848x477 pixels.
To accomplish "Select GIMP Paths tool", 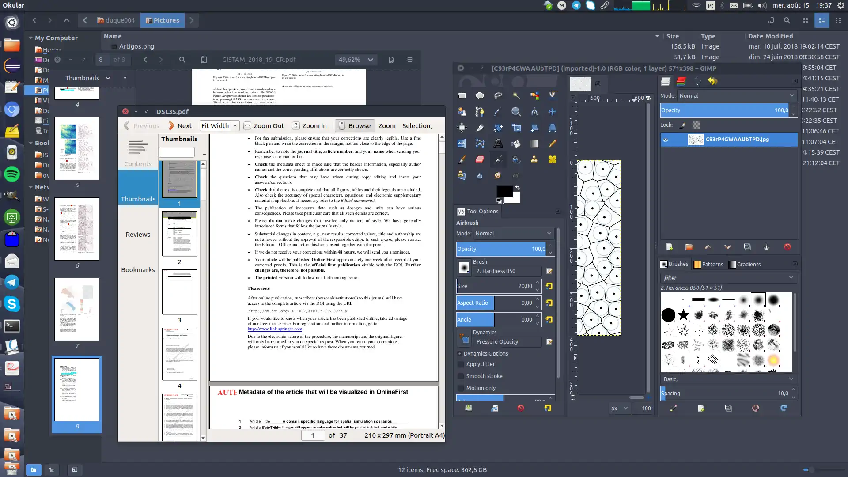I will pos(480,112).
